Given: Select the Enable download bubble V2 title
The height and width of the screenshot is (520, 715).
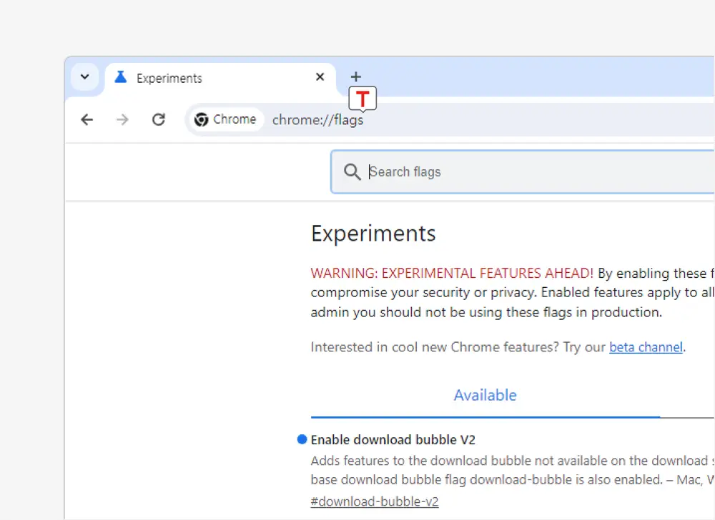Looking at the screenshot, I should pyautogui.click(x=393, y=439).
